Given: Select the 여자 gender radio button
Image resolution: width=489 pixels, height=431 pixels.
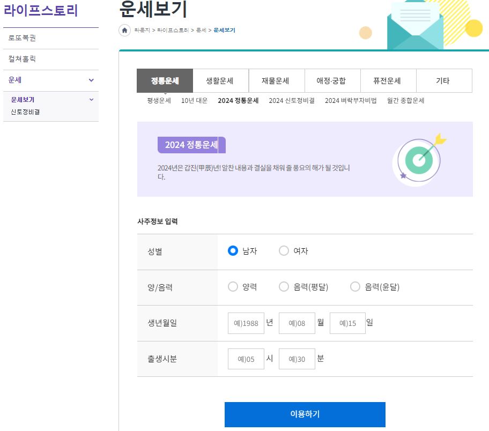Looking at the screenshot, I should pos(284,250).
